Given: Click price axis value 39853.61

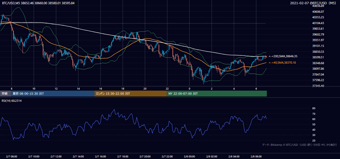Looking at the screenshot, I should click(318, 29).
